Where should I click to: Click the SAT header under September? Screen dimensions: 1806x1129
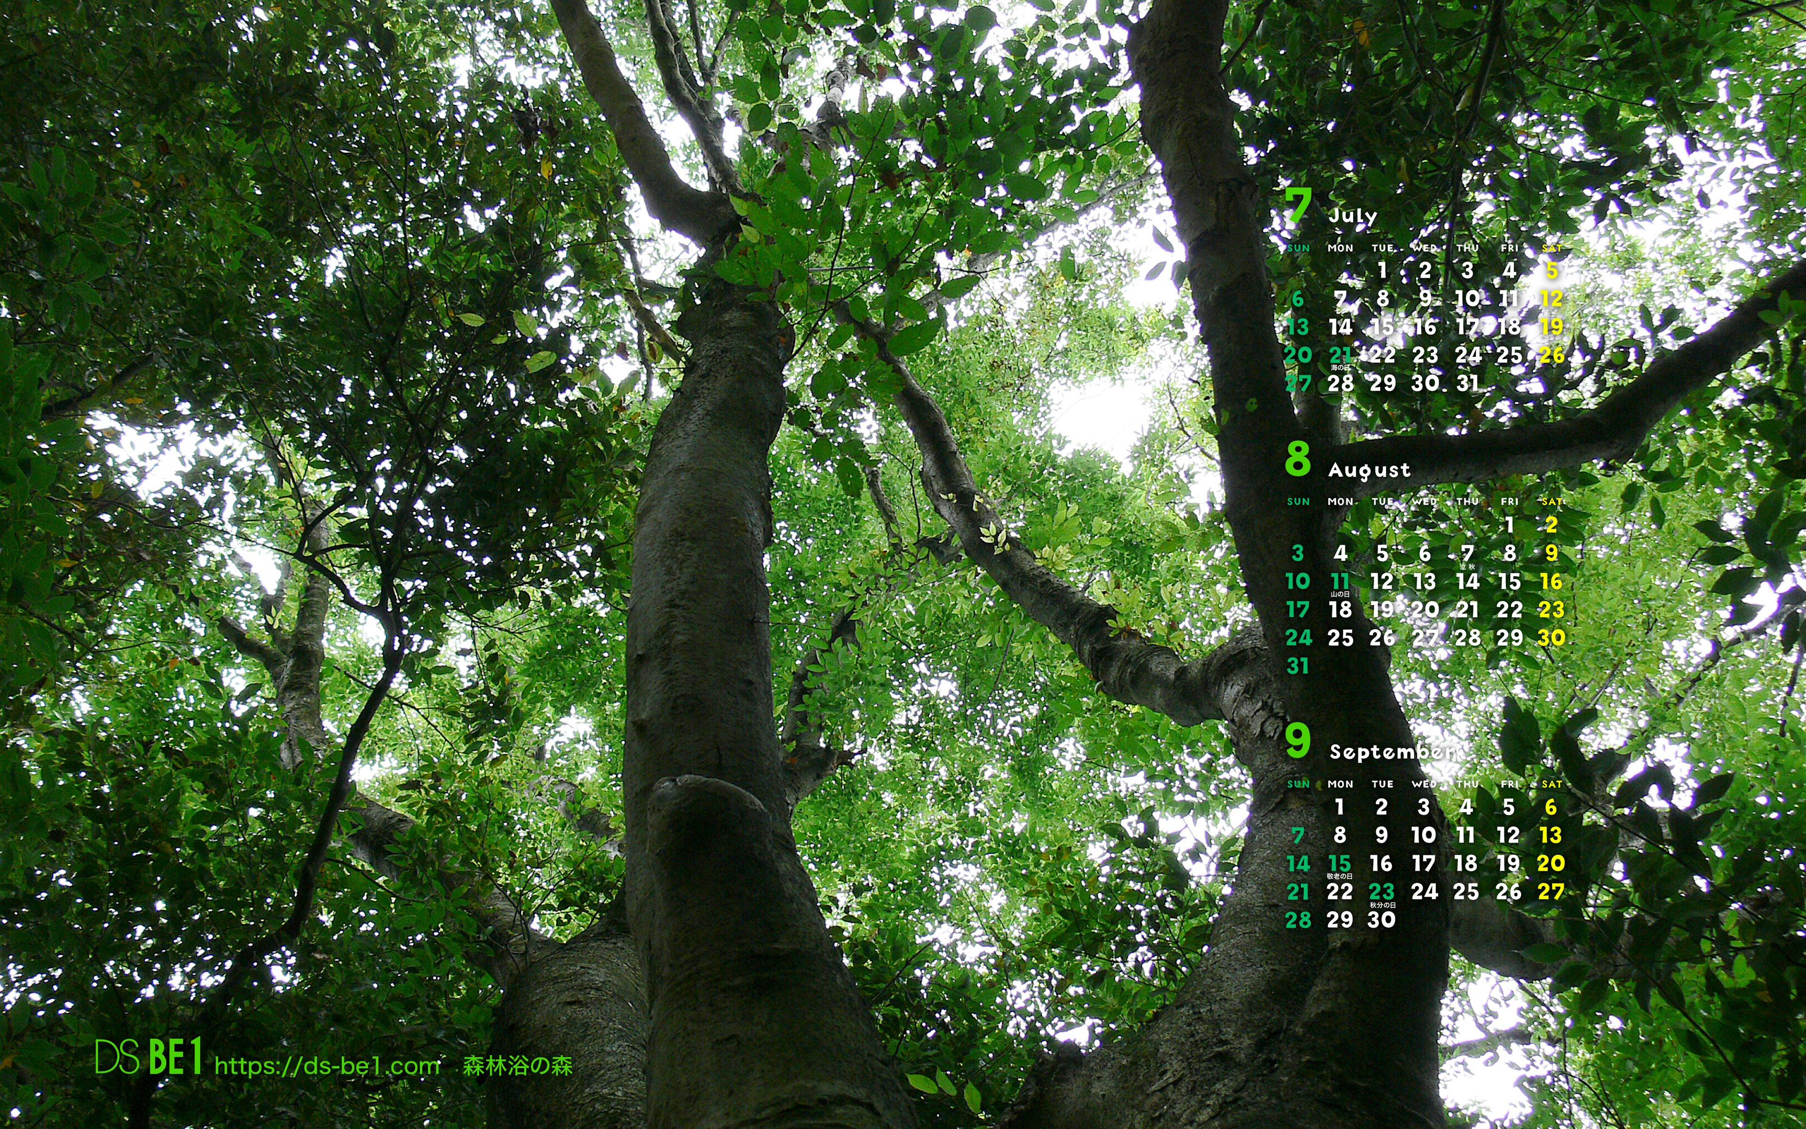click(x=1552, y=784)
